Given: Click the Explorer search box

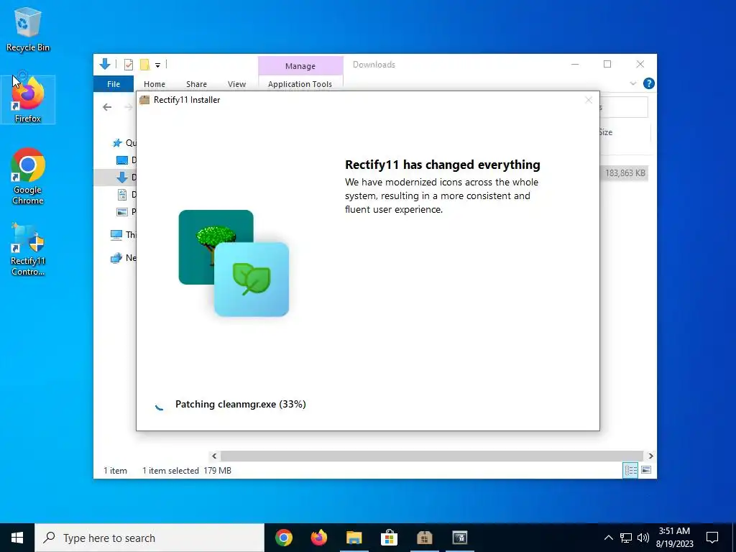Looking at the screenshot, I should (624, 107).
